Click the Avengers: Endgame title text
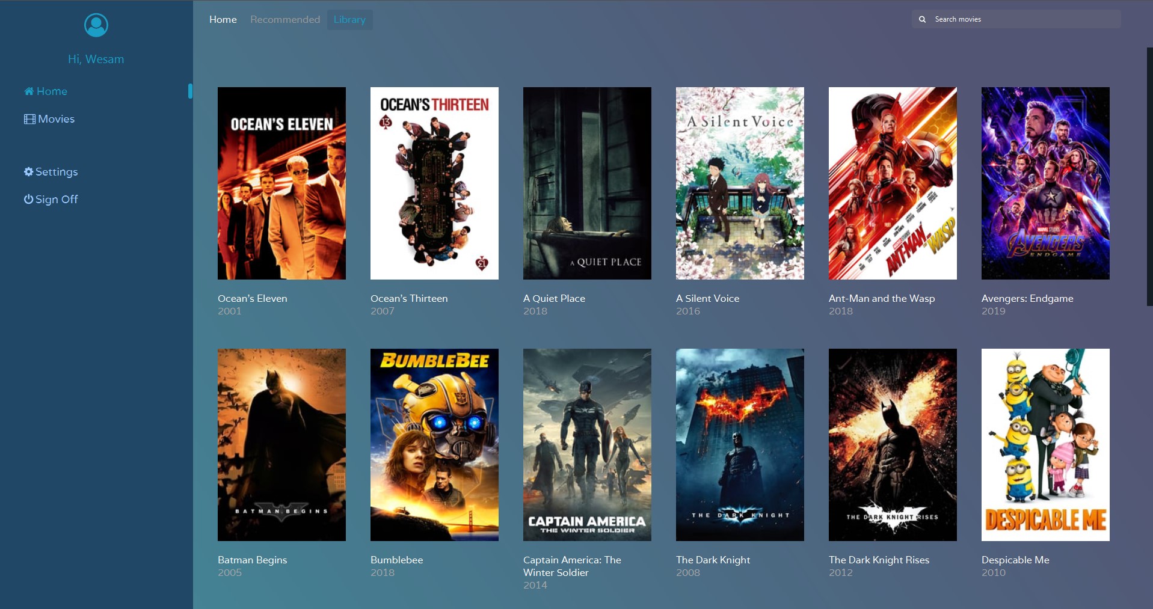 [1027, 298]
